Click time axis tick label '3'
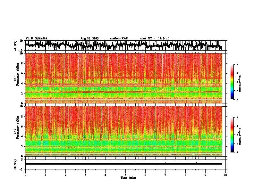Viewport: 254px width, 196px height. click(85, 175)
